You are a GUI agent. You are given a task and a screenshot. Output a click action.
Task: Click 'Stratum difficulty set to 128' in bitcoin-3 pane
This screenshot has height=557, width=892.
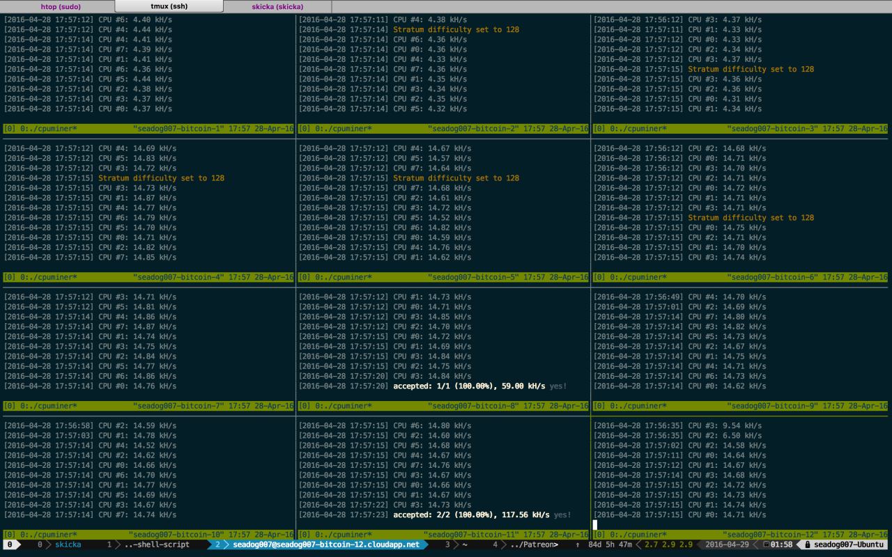751,69
